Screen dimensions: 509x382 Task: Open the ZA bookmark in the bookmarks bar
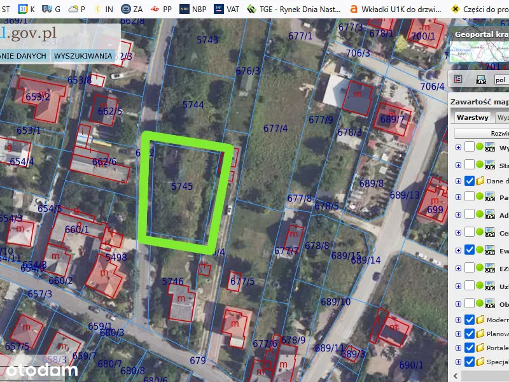coord(132,9)
